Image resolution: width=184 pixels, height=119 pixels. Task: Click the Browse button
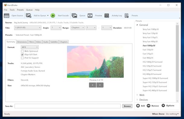pyautogui.click(x=127, y=106)
